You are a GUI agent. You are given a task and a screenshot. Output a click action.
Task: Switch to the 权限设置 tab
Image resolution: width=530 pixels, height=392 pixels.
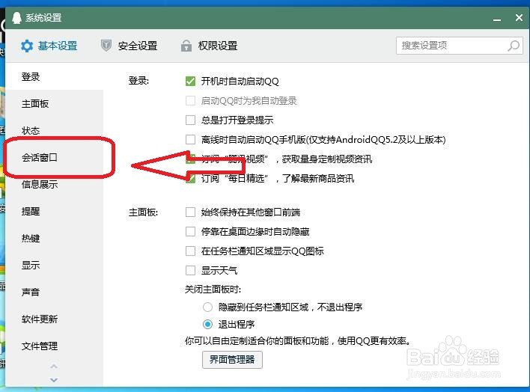(x=209, y=46)
